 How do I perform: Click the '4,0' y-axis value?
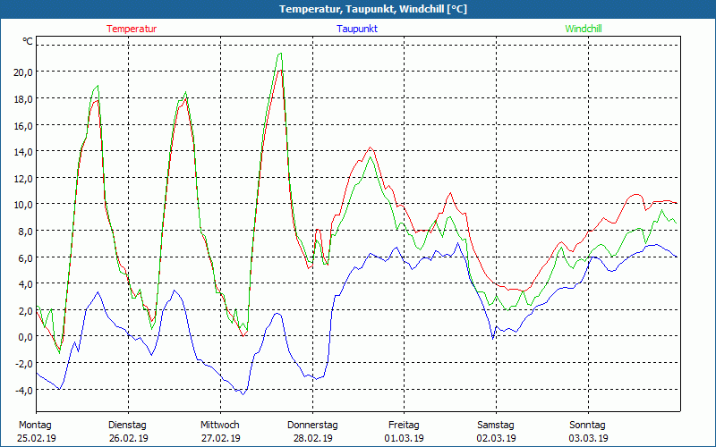click(x=26, y=284)
